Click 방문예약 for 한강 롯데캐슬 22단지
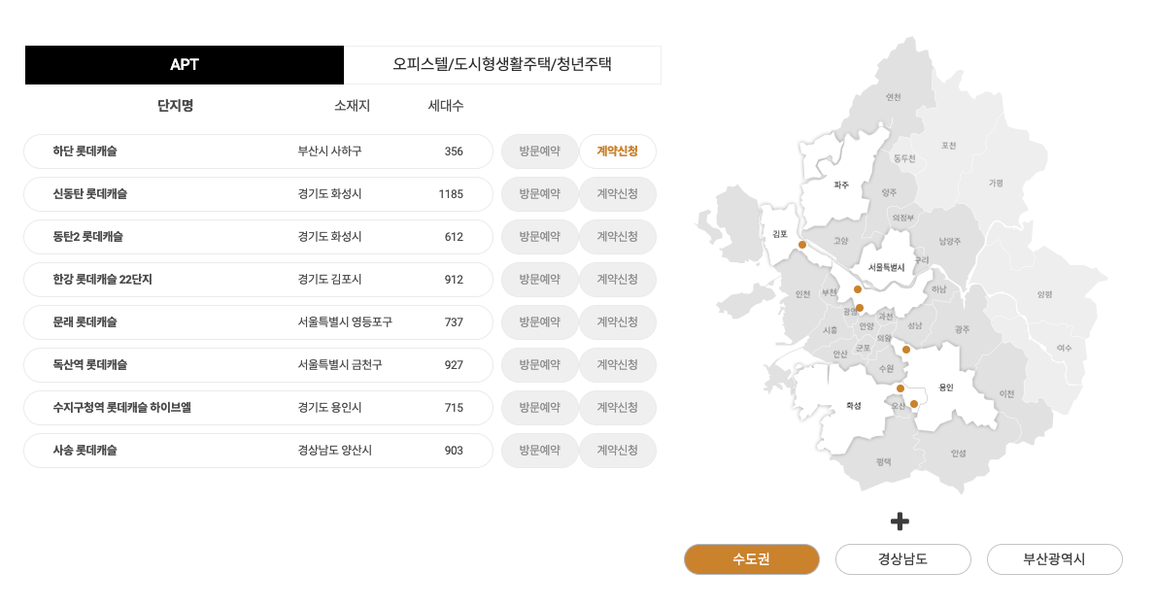1155x606 pixels. click(x=540, y=279)
